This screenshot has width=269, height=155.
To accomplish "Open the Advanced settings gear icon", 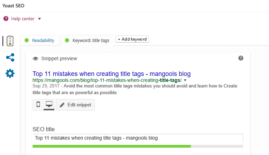I will (10, 73).
